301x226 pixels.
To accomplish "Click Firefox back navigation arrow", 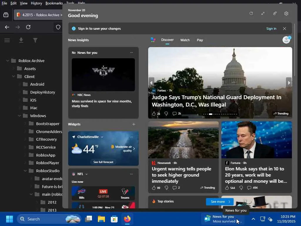I will [x=7, y=27].
